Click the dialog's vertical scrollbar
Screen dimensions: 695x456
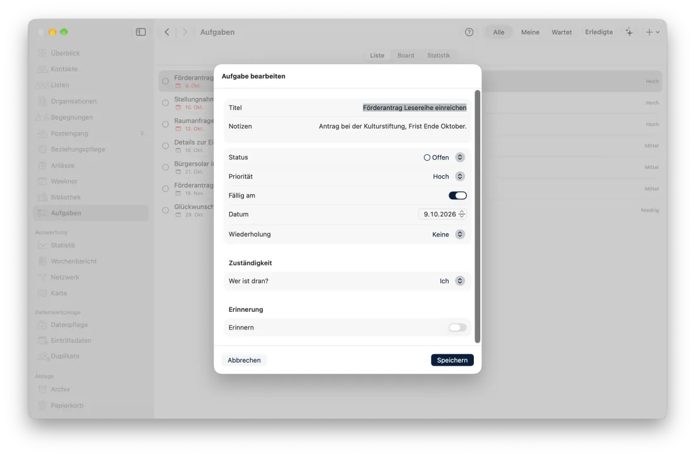(478, 216)
